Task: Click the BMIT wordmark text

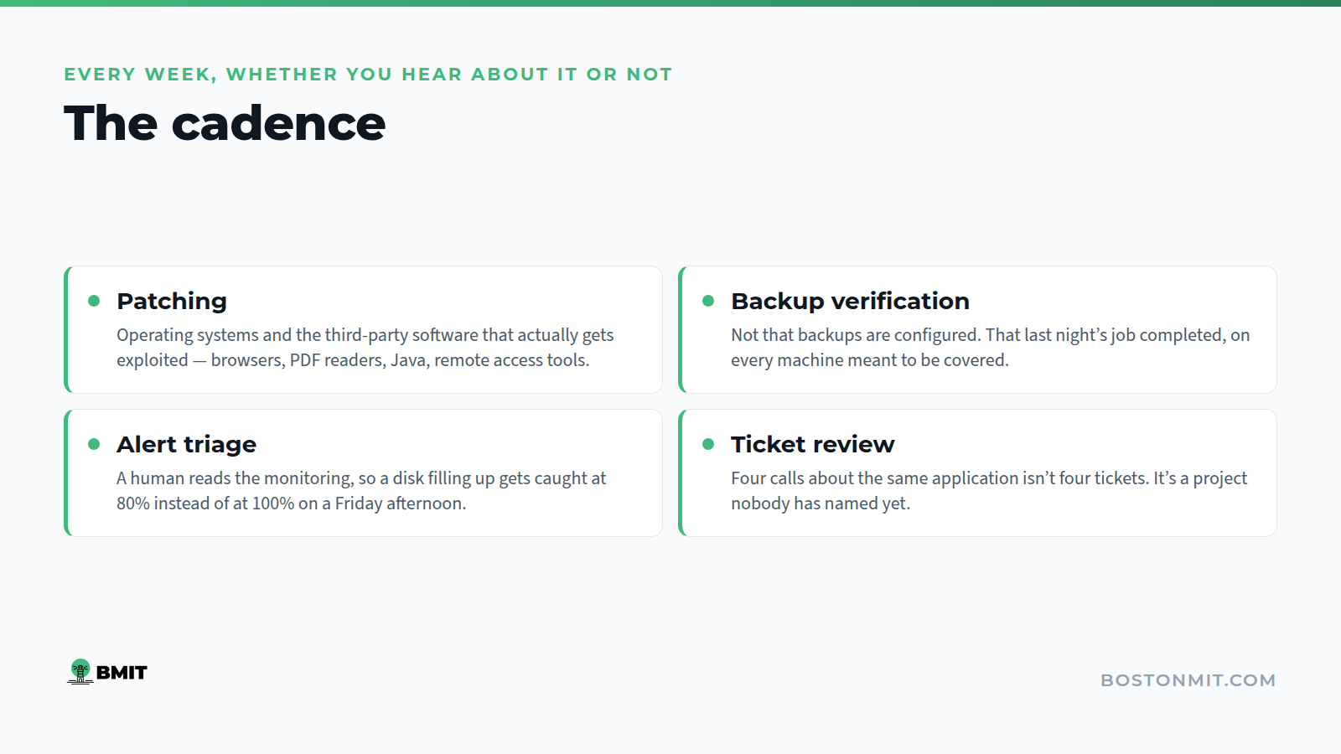Action: tap(122, 673)
